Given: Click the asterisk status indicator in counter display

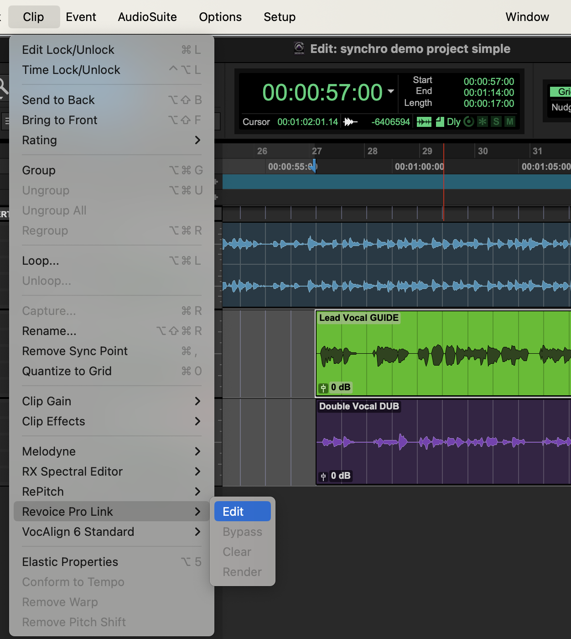Looking at the screenshot, I should (x=482, y=122).
